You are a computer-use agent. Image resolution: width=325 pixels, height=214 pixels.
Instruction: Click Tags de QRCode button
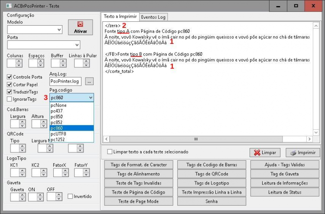[211, 174]
